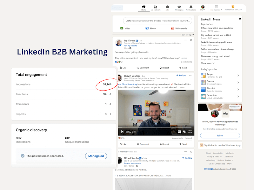The width and height of the screenshot is (254, 190).
Task: Go to LinkedIn Home tab
Action: (x=144, y=8)
